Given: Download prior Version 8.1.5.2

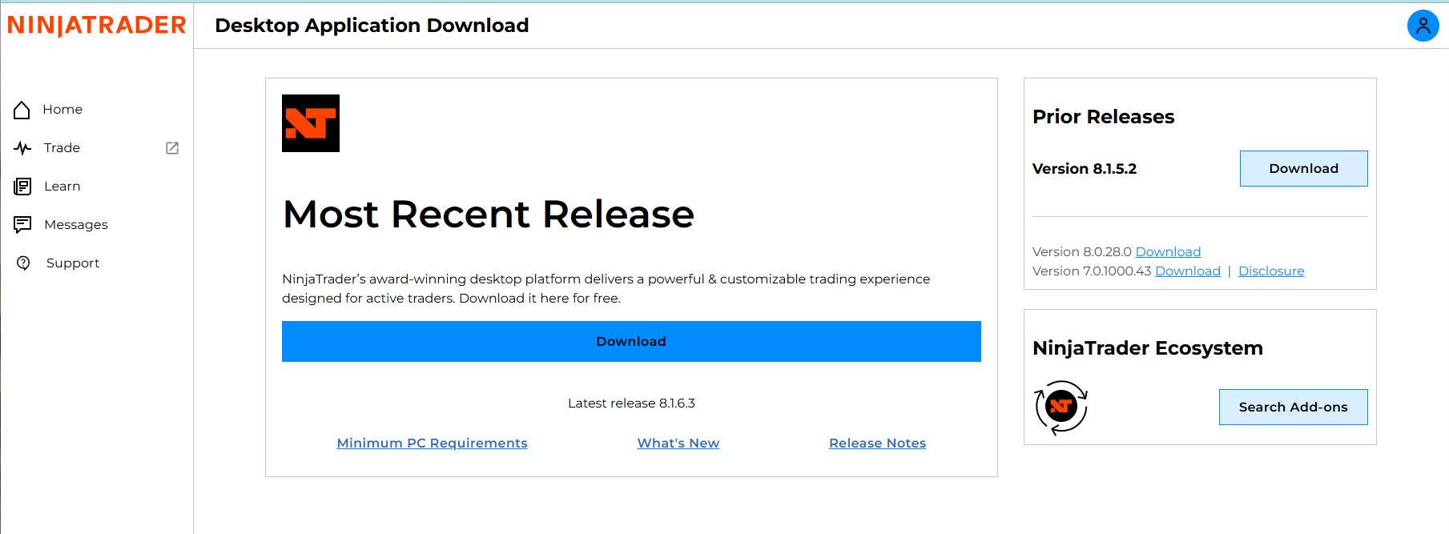Looking at the screenshot, I should tap(1303, 169).
